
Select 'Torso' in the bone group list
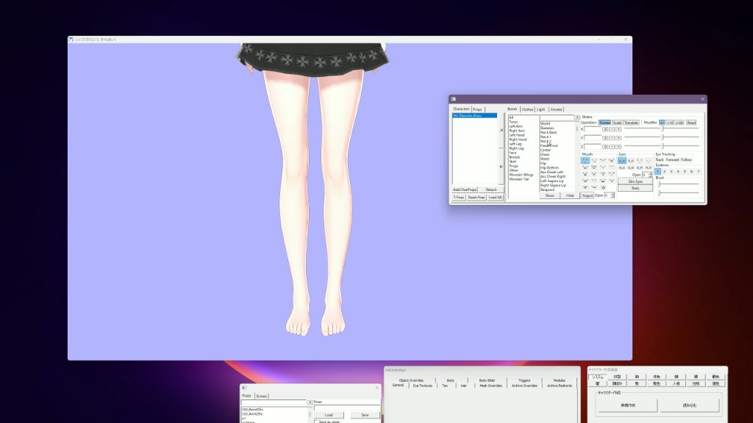pyautogui.click(x=513, y=122)
